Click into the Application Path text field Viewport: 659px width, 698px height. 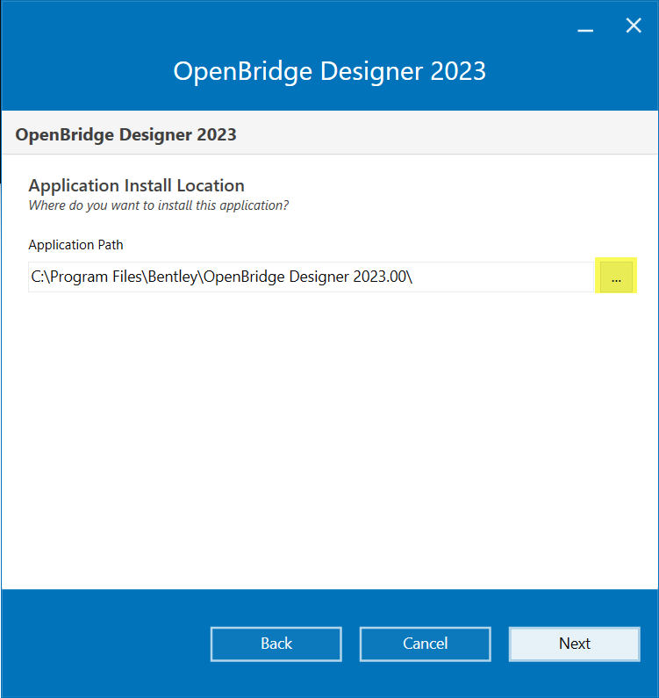point(311,277)
